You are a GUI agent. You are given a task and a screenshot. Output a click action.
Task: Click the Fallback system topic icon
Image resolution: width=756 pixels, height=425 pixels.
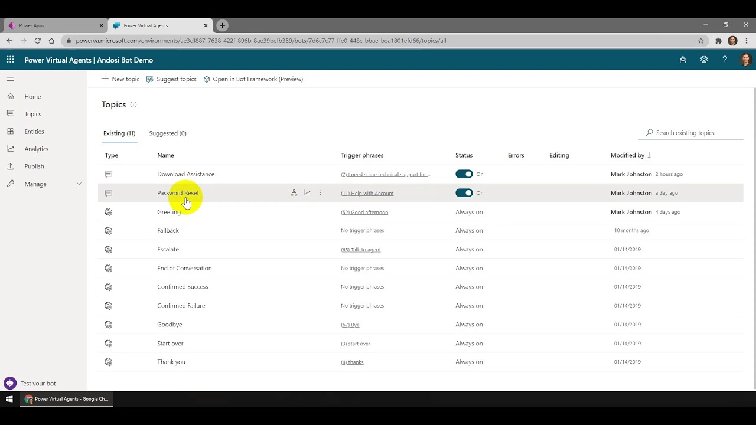[x=108, y=231]
